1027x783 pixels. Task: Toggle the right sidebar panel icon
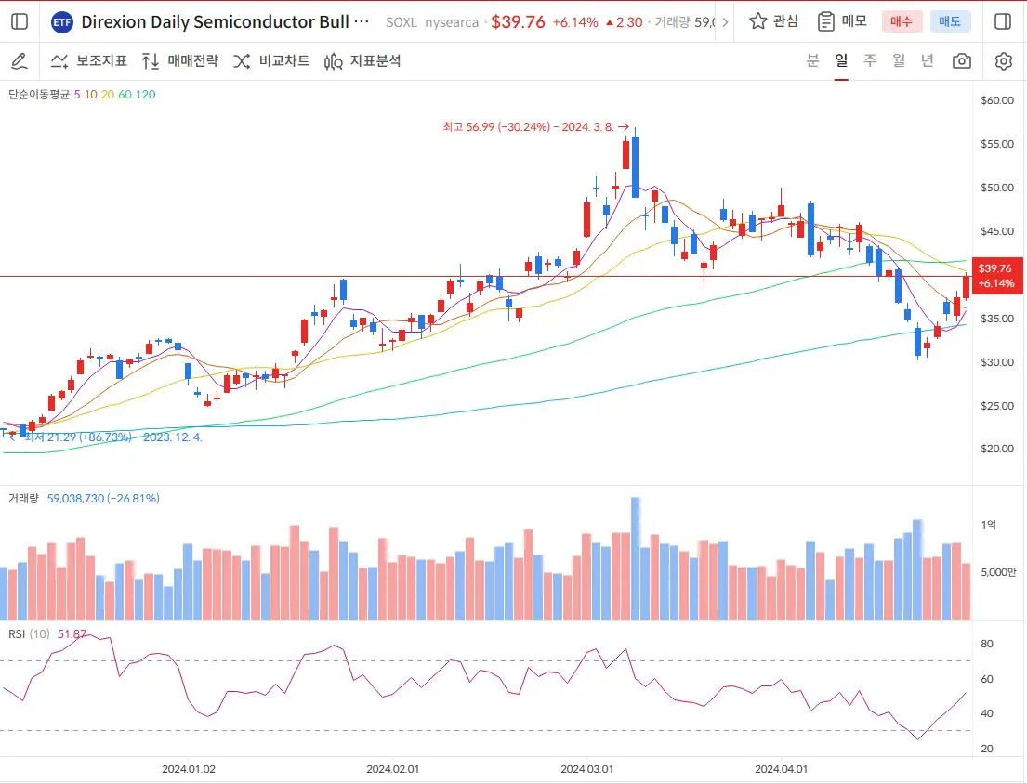(1003, 21)
